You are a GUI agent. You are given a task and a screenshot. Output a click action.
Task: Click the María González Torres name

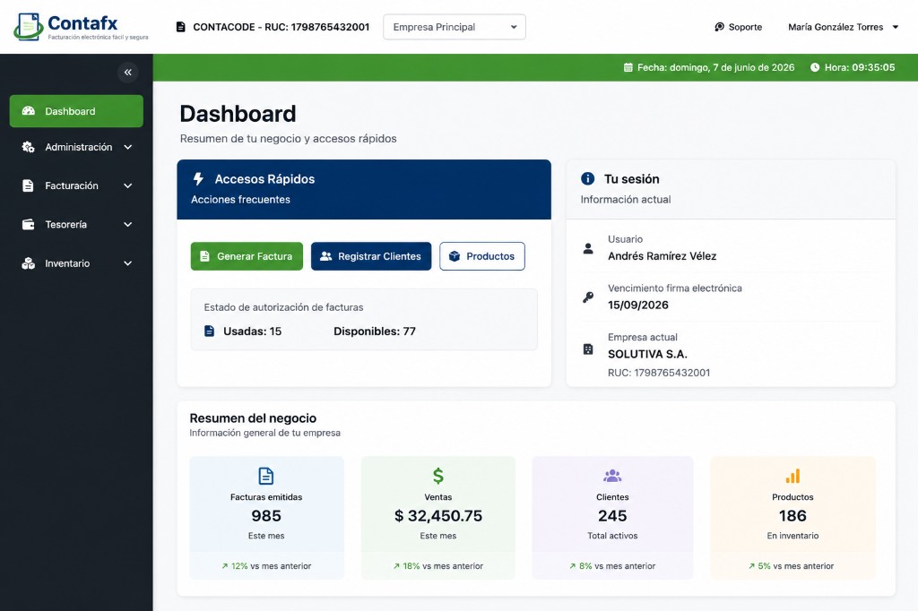pyautogui.click(x=836, y=27)
